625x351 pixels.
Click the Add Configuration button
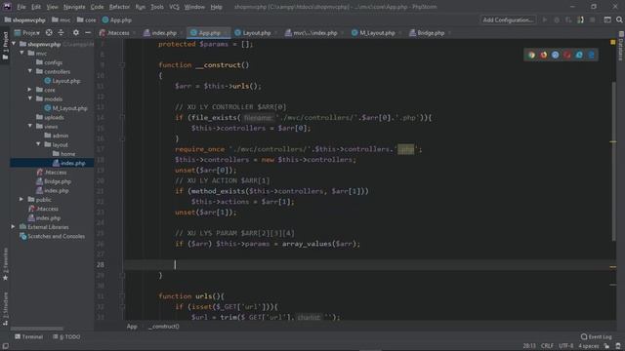pyautogui.click(x=508, y=19)
